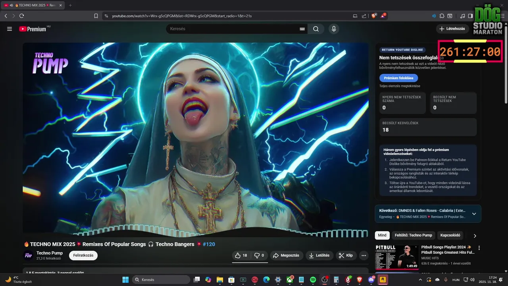Bookmark this page

coord(96,16)
